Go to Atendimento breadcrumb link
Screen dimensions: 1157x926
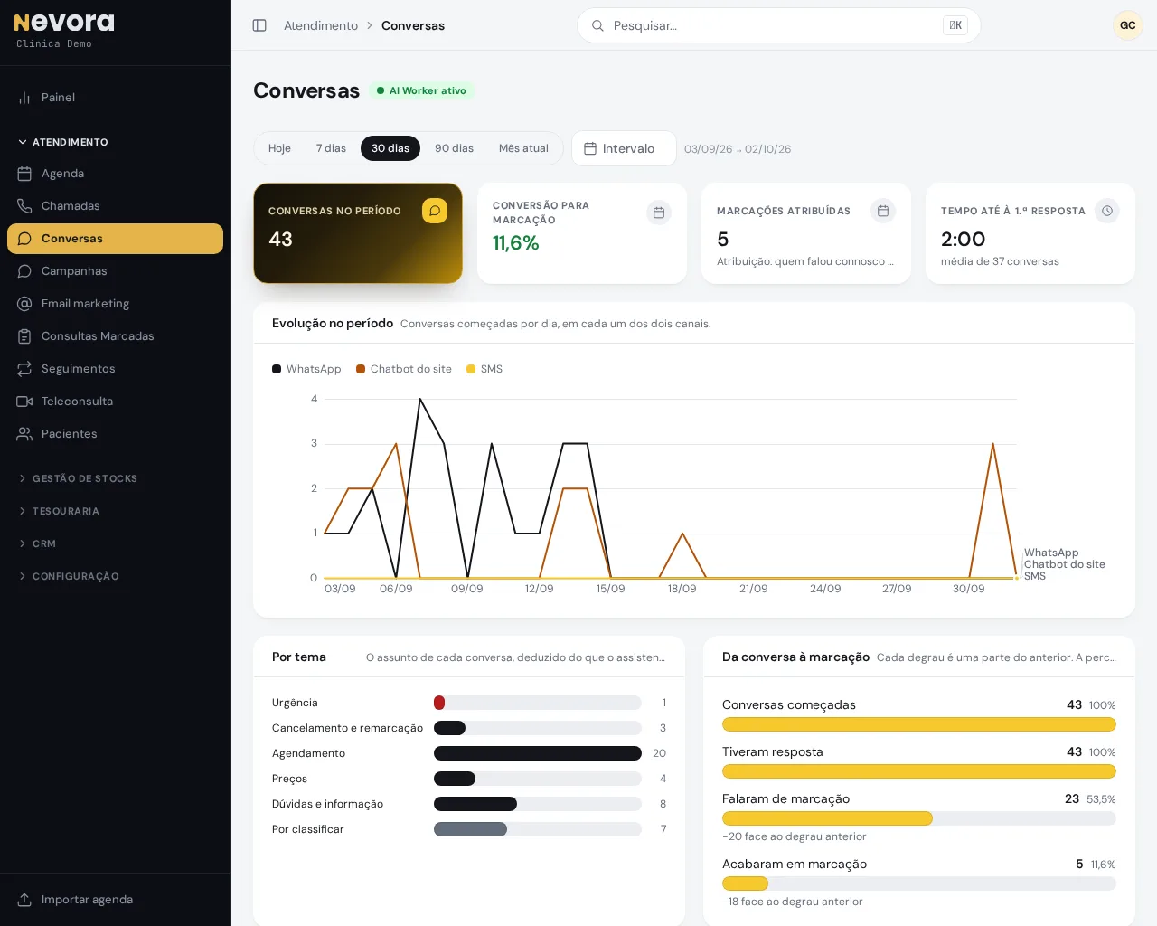321,25
